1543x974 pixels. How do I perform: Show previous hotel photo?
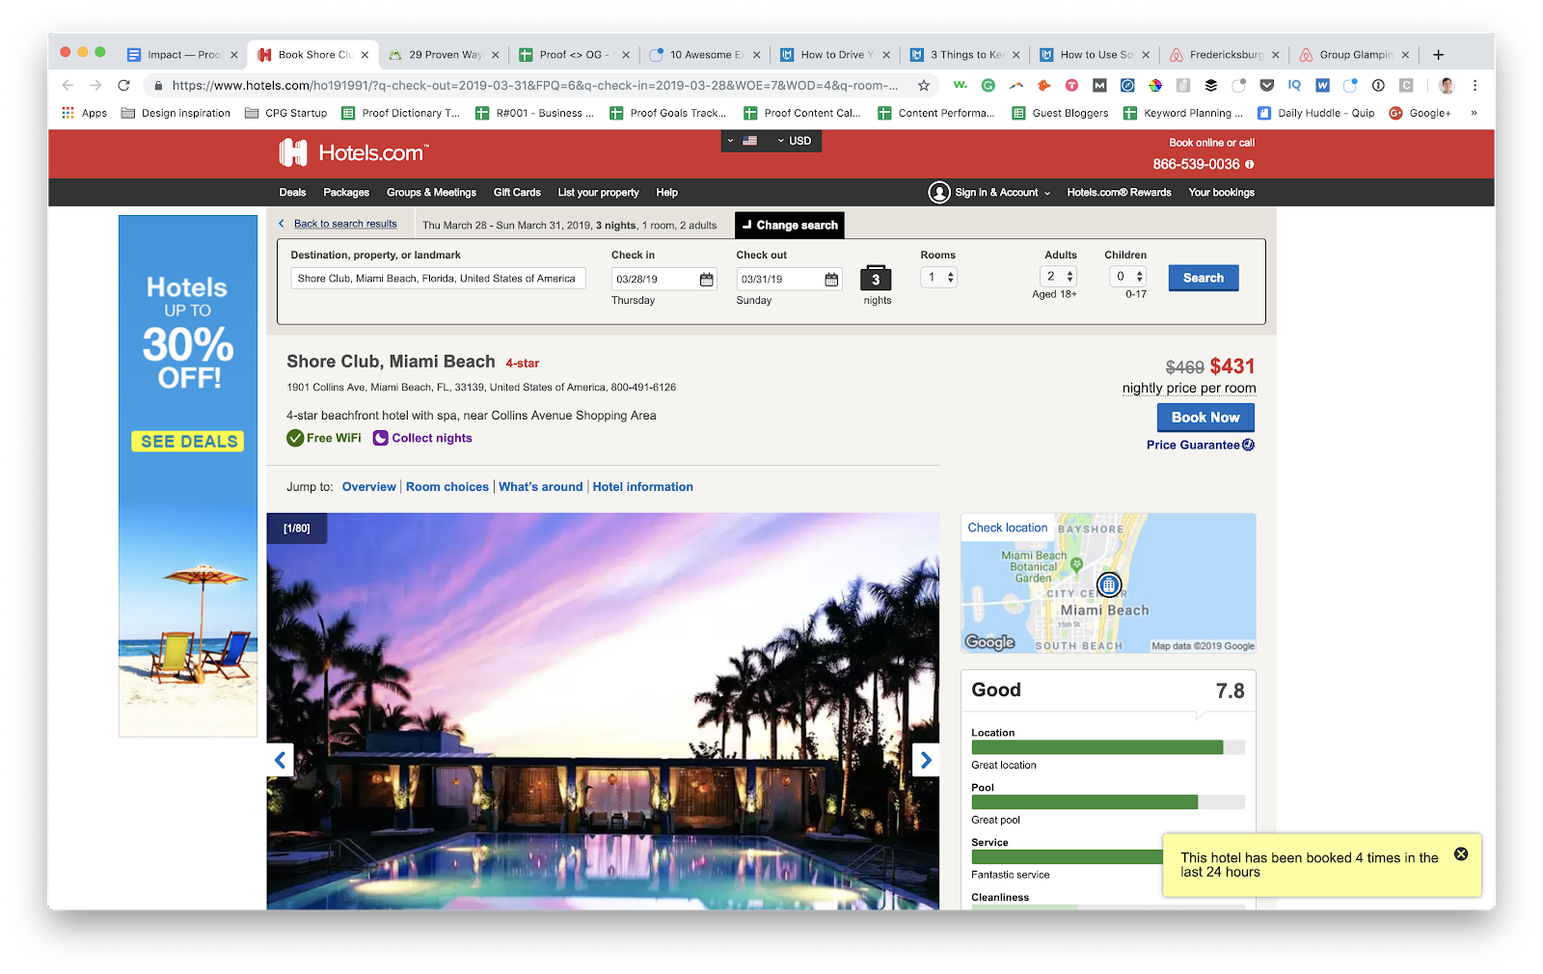[x=280, y=760]
